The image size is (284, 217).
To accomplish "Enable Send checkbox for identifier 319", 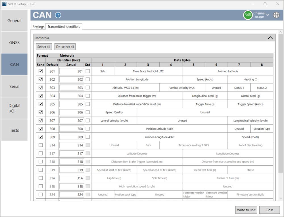I will point(41,170).
